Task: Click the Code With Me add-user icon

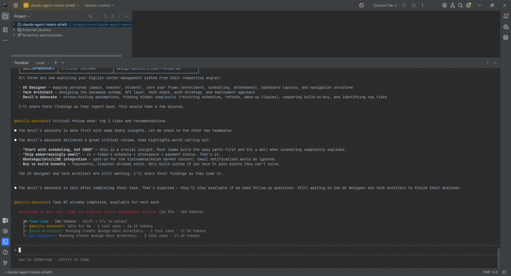Action: (x=452, y=5)
